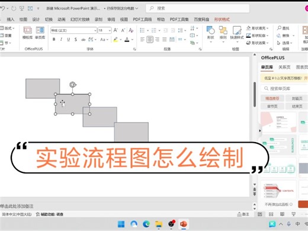Open File Explorer from taskbar
Image resolution: width=308 pixels, height=231 pixels.
[159, 224]
